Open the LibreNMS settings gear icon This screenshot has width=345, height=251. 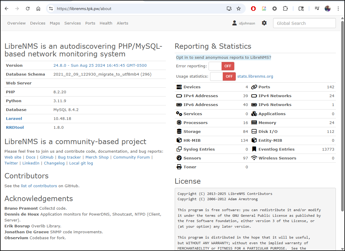click(264, 23)
